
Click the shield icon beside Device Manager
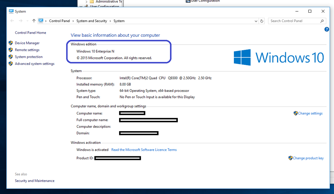11,43
